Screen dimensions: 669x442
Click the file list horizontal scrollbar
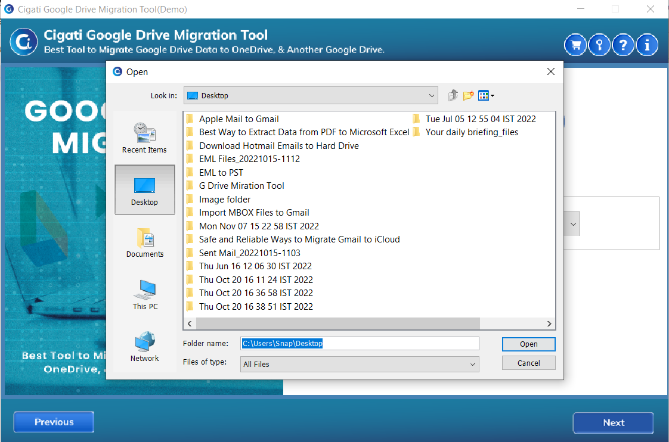(338, 323)
